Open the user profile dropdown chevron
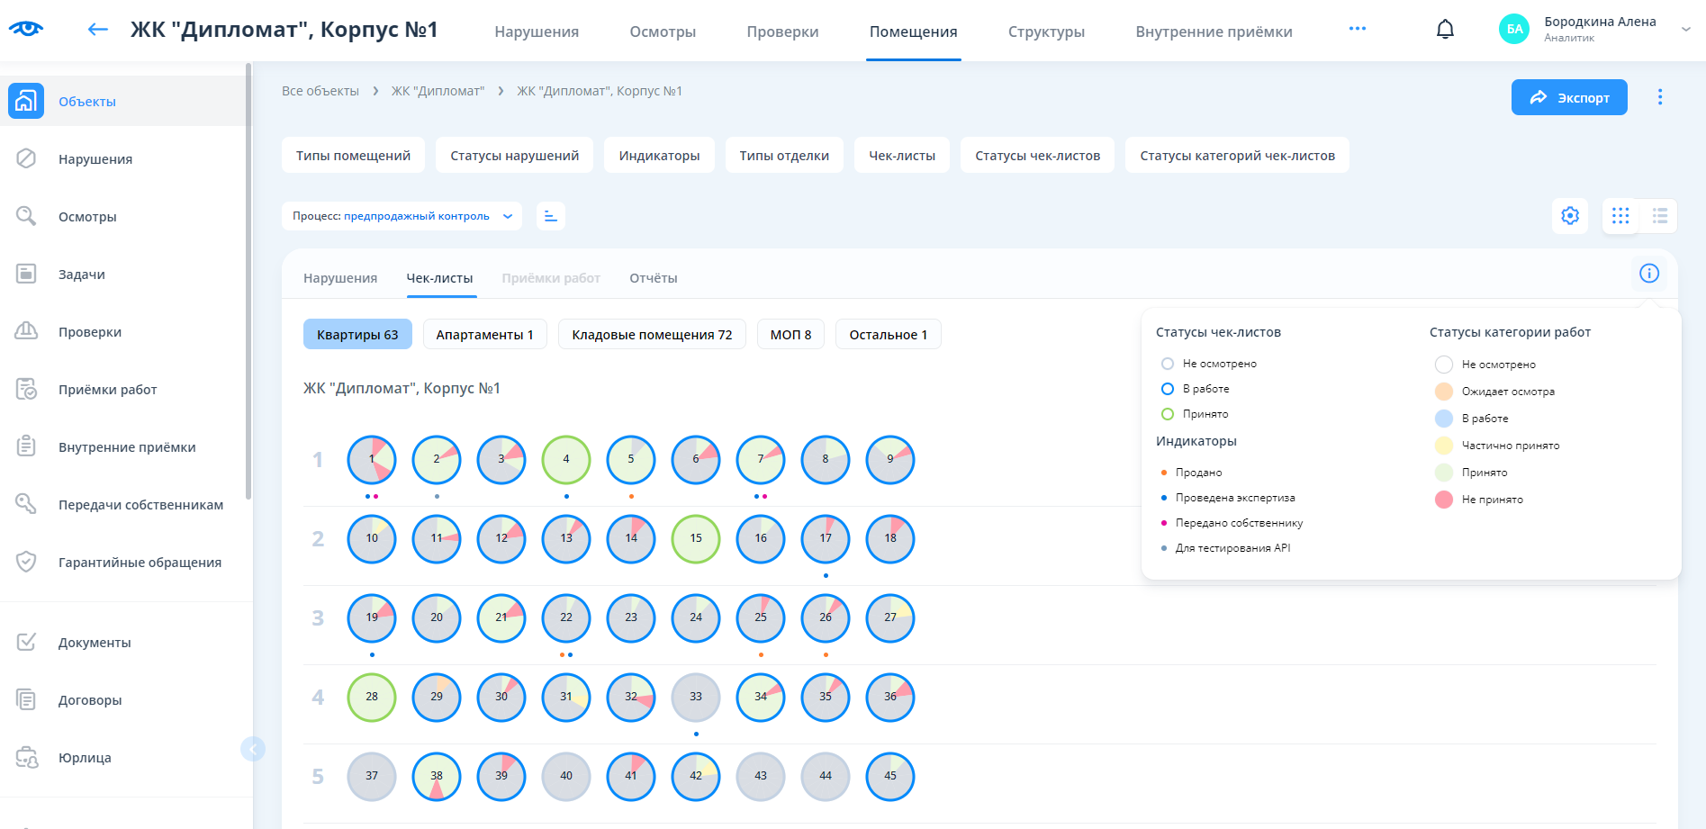Viewport: 1706px width, 829px height. click(x=1685, y=30)
